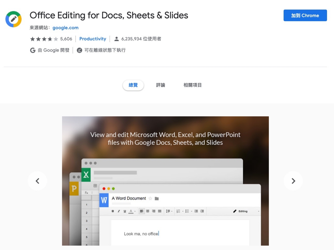Click the user silhouette icon beside 6,235,934

[x=117, y=39]
